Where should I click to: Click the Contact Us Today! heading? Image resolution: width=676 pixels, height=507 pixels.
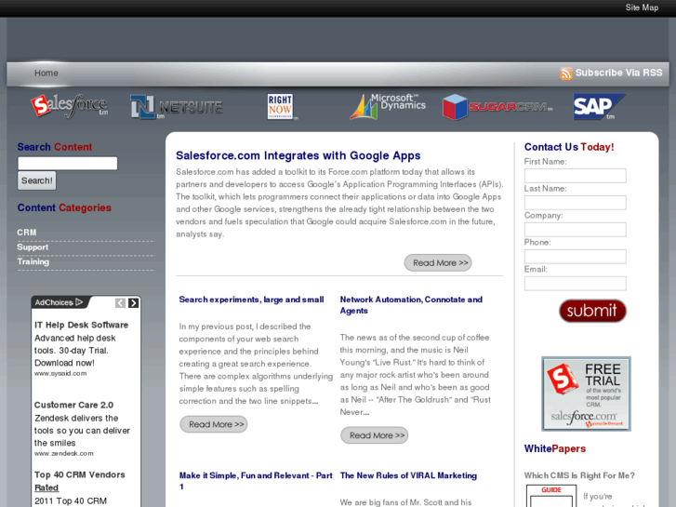(569, 147)
